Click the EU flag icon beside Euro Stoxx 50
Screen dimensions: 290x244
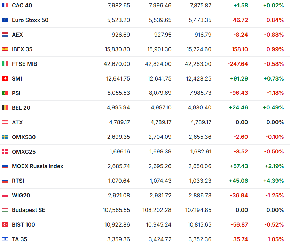tap(5, 20)
